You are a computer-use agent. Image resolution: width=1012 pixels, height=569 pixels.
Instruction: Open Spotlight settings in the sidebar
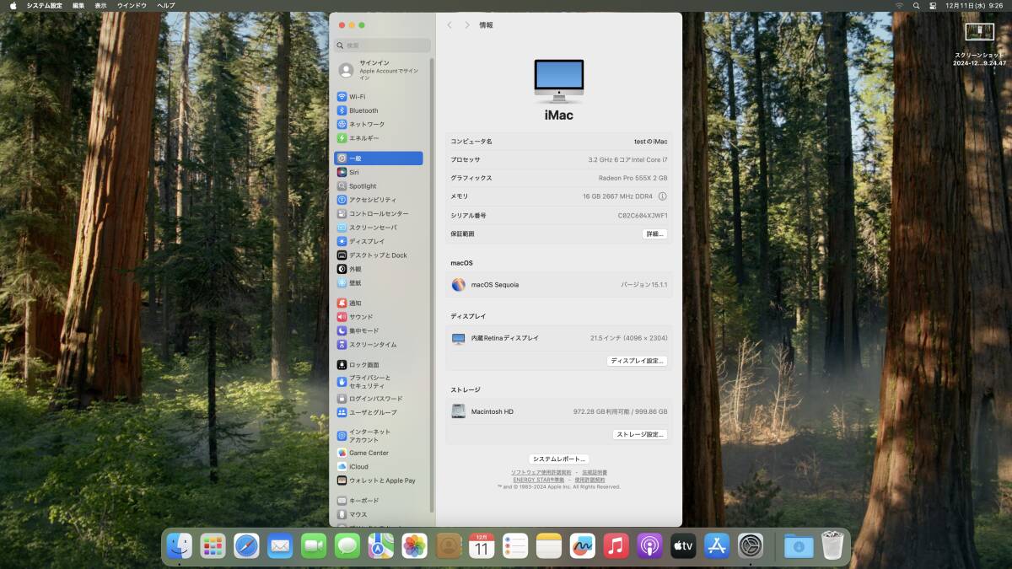[x=362, y=186]
